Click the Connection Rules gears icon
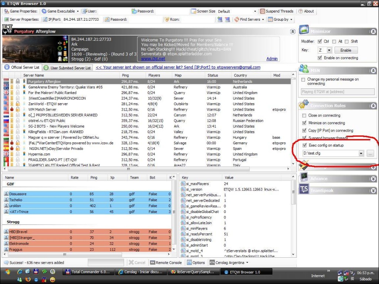Image resolution: width=379 pixels, height=284 pixels. click(304, 104)
